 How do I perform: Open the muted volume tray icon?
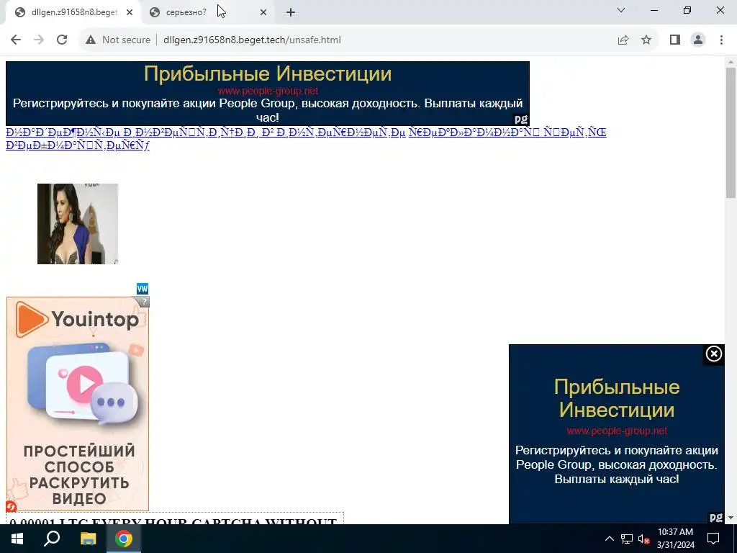[643, 539]
